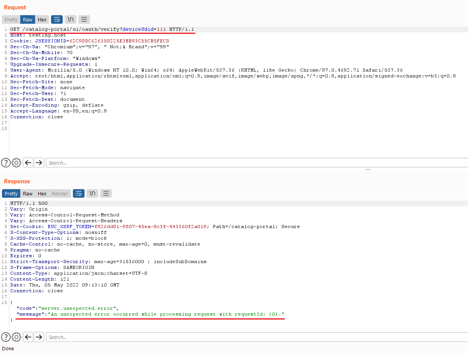
Task: Click the "code":"server.unexpected.error" JSON line
Action: point(67,308)
